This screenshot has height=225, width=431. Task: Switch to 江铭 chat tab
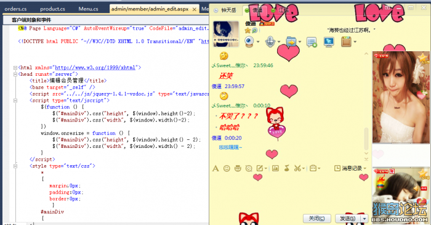click(280, 10)
